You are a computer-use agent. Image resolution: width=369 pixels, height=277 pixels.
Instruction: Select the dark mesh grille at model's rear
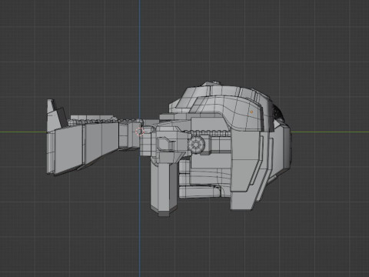278,113
